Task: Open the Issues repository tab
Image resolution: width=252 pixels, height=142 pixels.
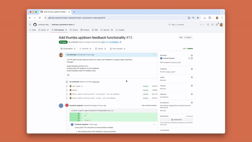Action: [43, 30]
